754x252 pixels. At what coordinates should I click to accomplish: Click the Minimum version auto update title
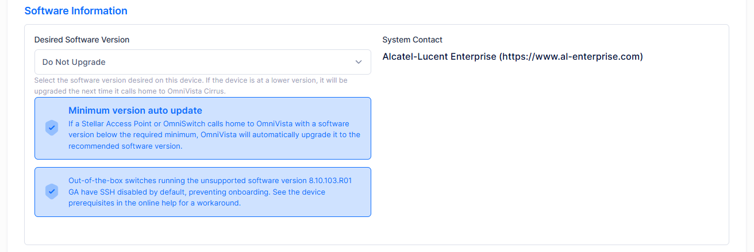tap(135, 110)
